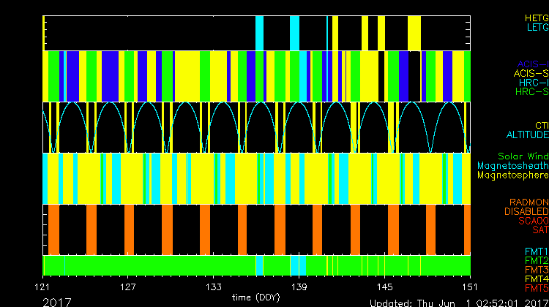Screen dimensions: 549x307
Task: Select the FMT2 legend label
Action: pos(536,260)
